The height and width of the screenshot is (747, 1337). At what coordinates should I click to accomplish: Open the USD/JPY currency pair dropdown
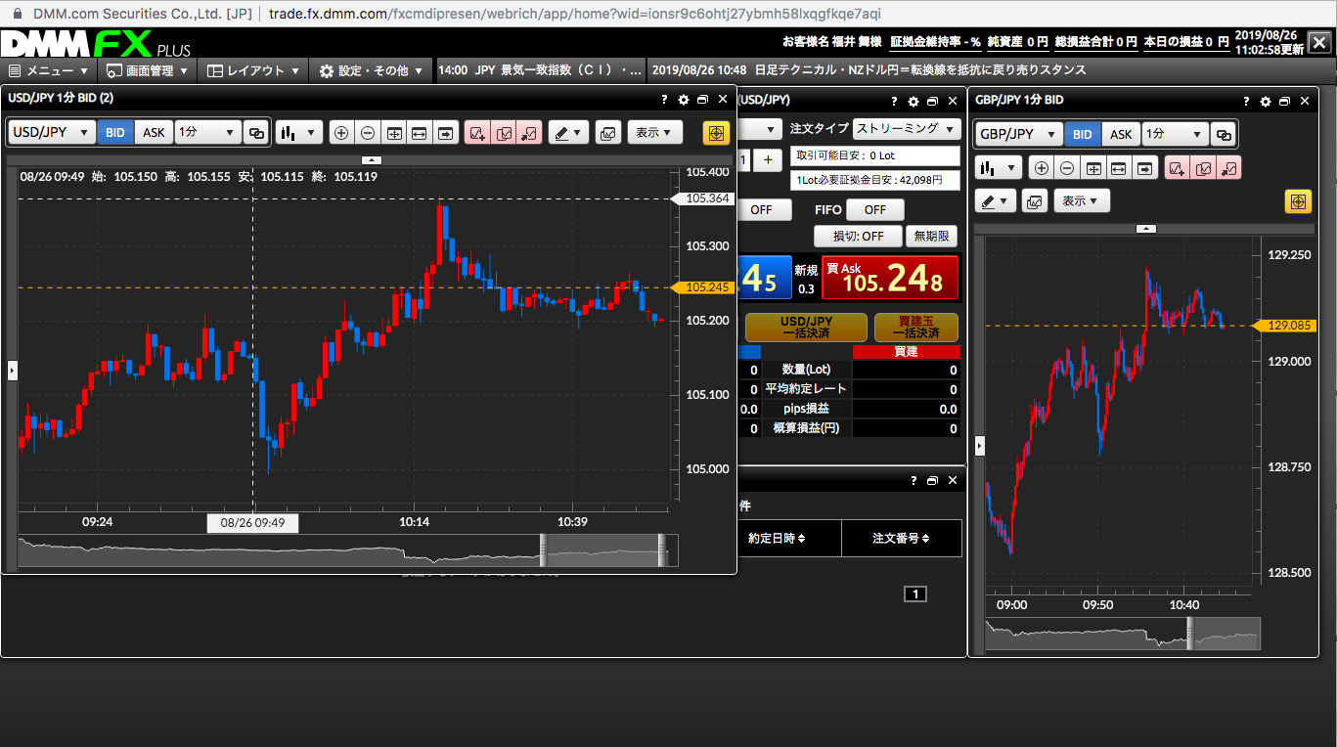(x=52, y=133)
